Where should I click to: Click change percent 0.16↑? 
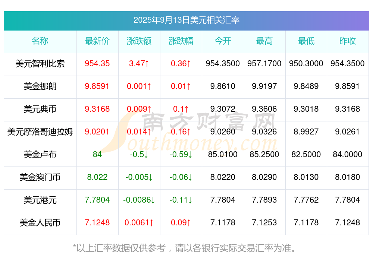[x=181, y=131]
